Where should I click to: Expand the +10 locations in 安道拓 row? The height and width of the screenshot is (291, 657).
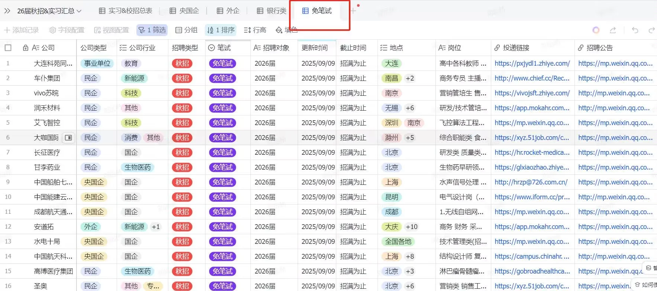pyautogui.click(x=412, y=227)
